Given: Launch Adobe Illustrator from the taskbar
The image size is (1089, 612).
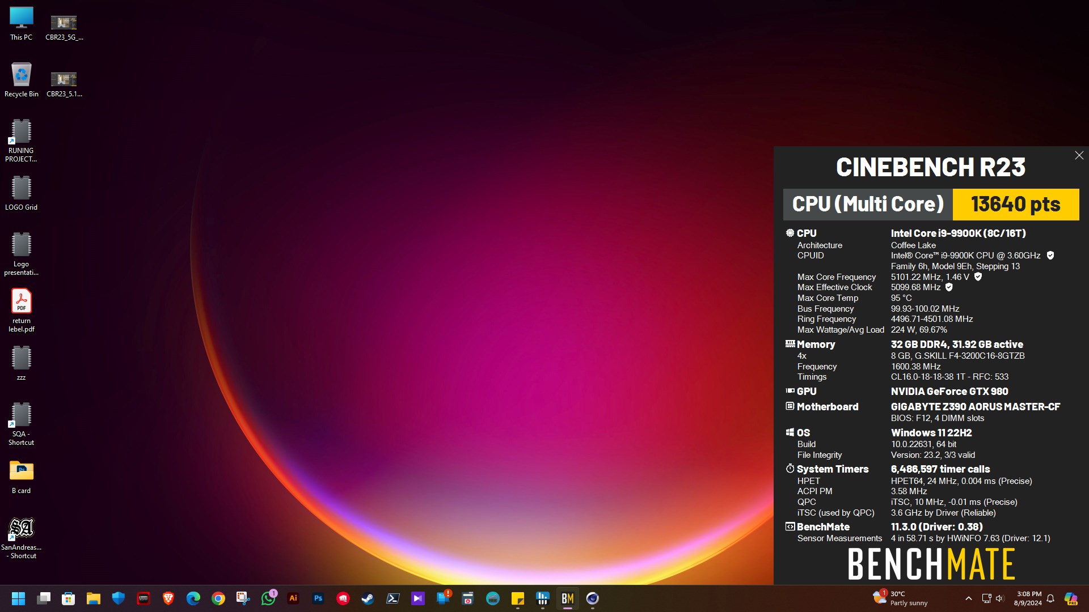Looking at the screenshot, I should tap(293, 598).
